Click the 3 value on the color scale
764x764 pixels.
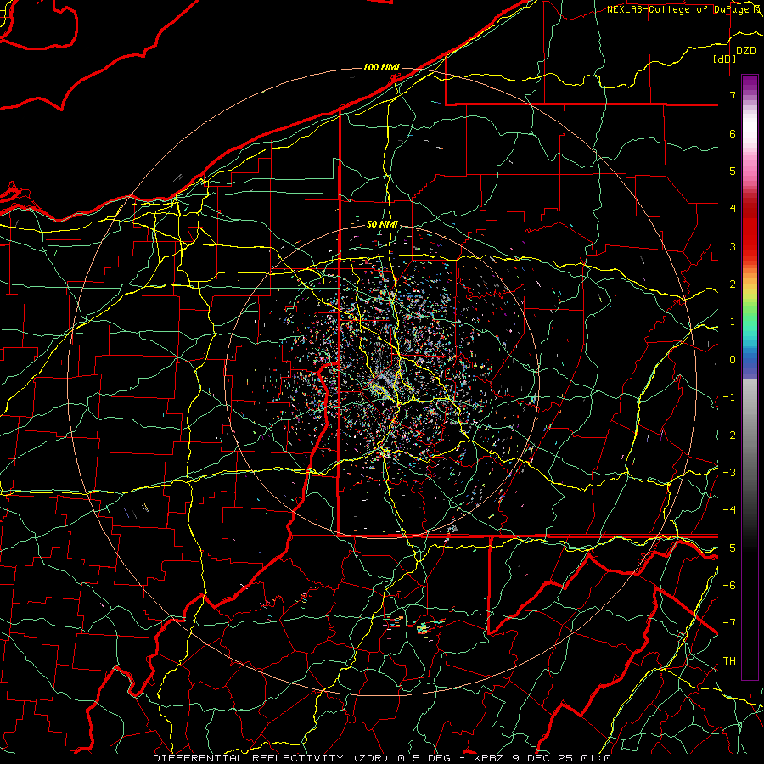coord(733,246)
